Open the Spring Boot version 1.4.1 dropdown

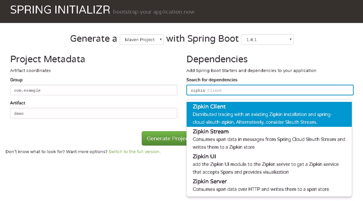pyautogui.click(x=268, y=39)
